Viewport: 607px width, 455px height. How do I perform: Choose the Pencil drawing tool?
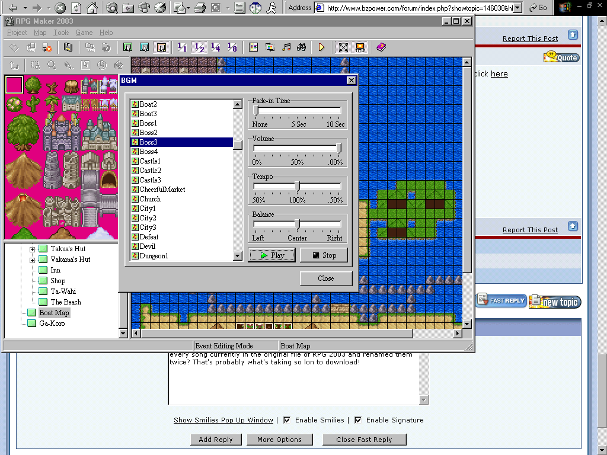[69, 65]
